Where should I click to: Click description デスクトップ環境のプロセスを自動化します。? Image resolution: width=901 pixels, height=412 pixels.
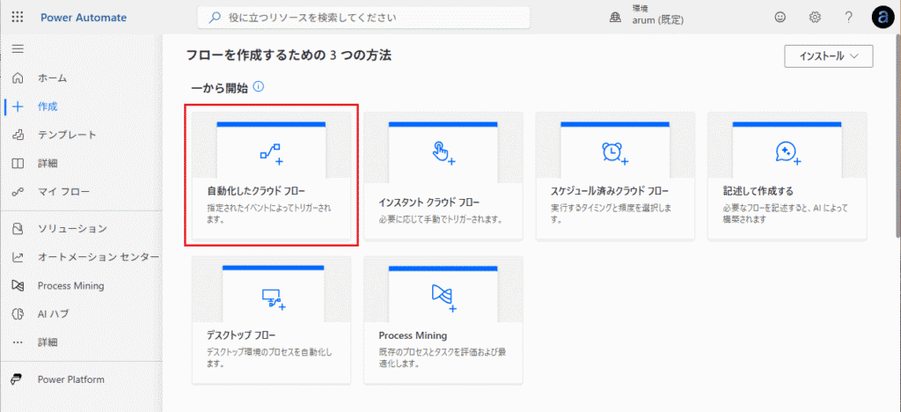[x=269, y=357]
